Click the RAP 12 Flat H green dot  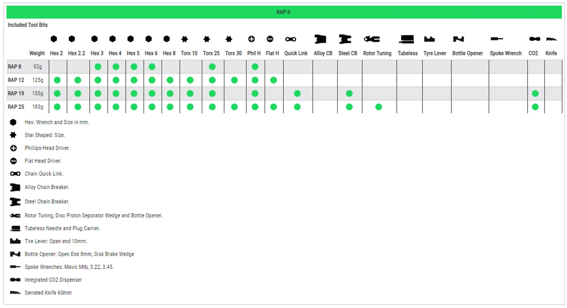point(273,80)
